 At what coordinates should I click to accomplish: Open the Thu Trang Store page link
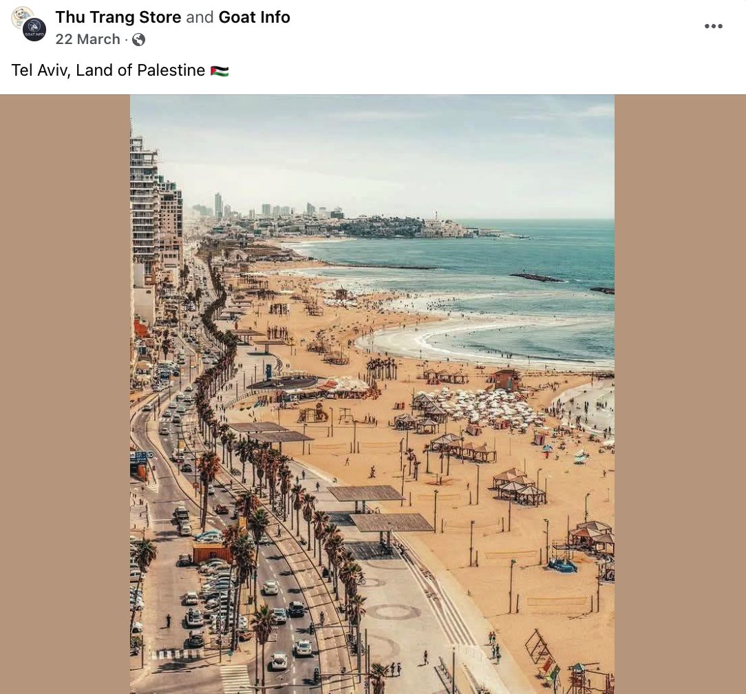(118, 17)
